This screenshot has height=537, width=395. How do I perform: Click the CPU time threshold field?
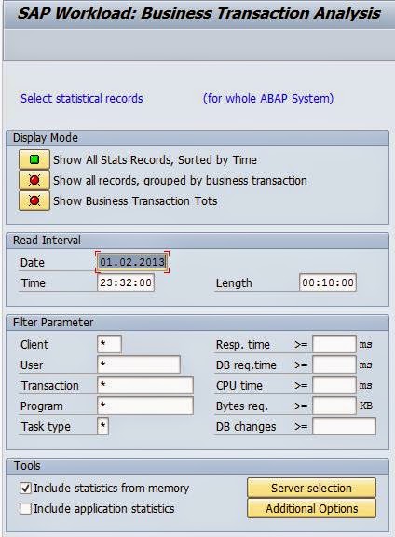[x=334, y=385]
